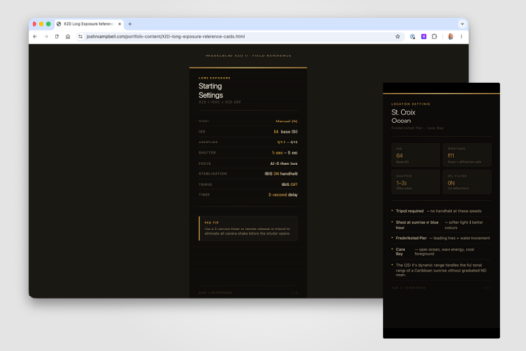Go back with the browser back arrow

(x=35, y=37)
